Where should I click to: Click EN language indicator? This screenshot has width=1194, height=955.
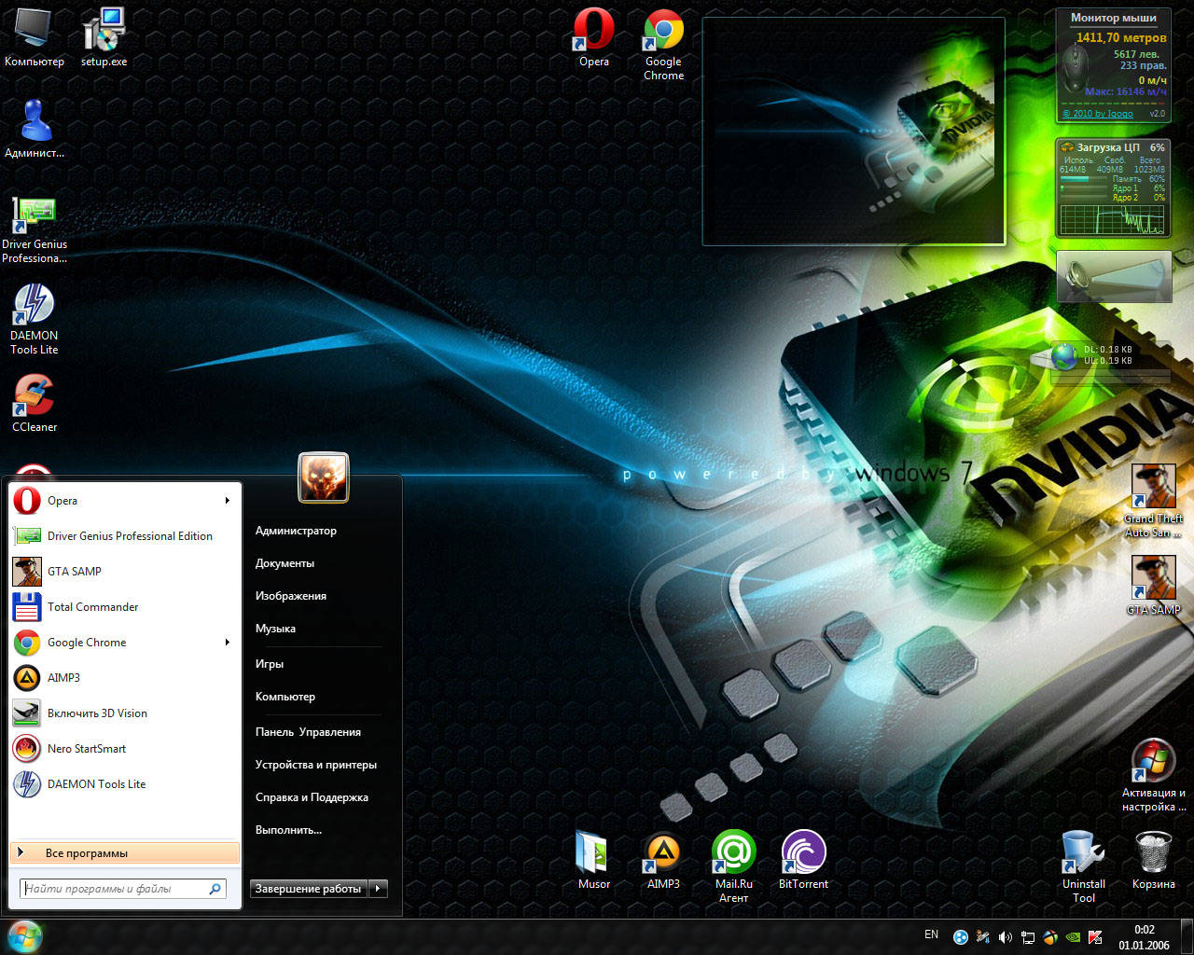click(x=931, y=934)
